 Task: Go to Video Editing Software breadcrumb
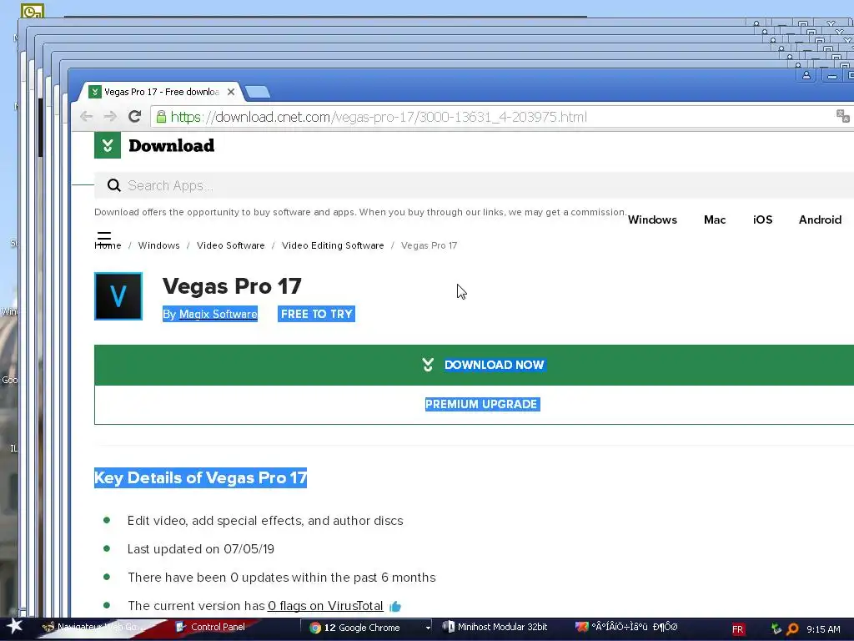(333, 245)
